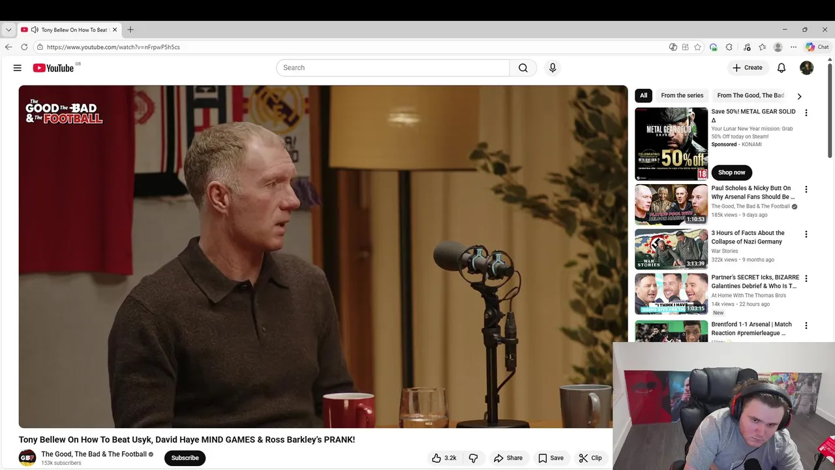Open the Favorites list icon in toolbar

[763, 47]
